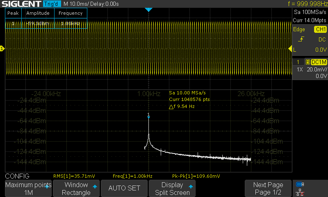The image size is (328, 197).
Task: Click the 20.0mV/ vertical scale value
Action: tap(317, 69)
